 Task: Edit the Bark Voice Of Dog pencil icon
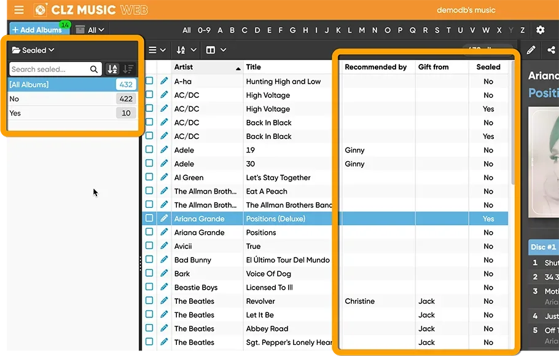click(x=164, y=273)
